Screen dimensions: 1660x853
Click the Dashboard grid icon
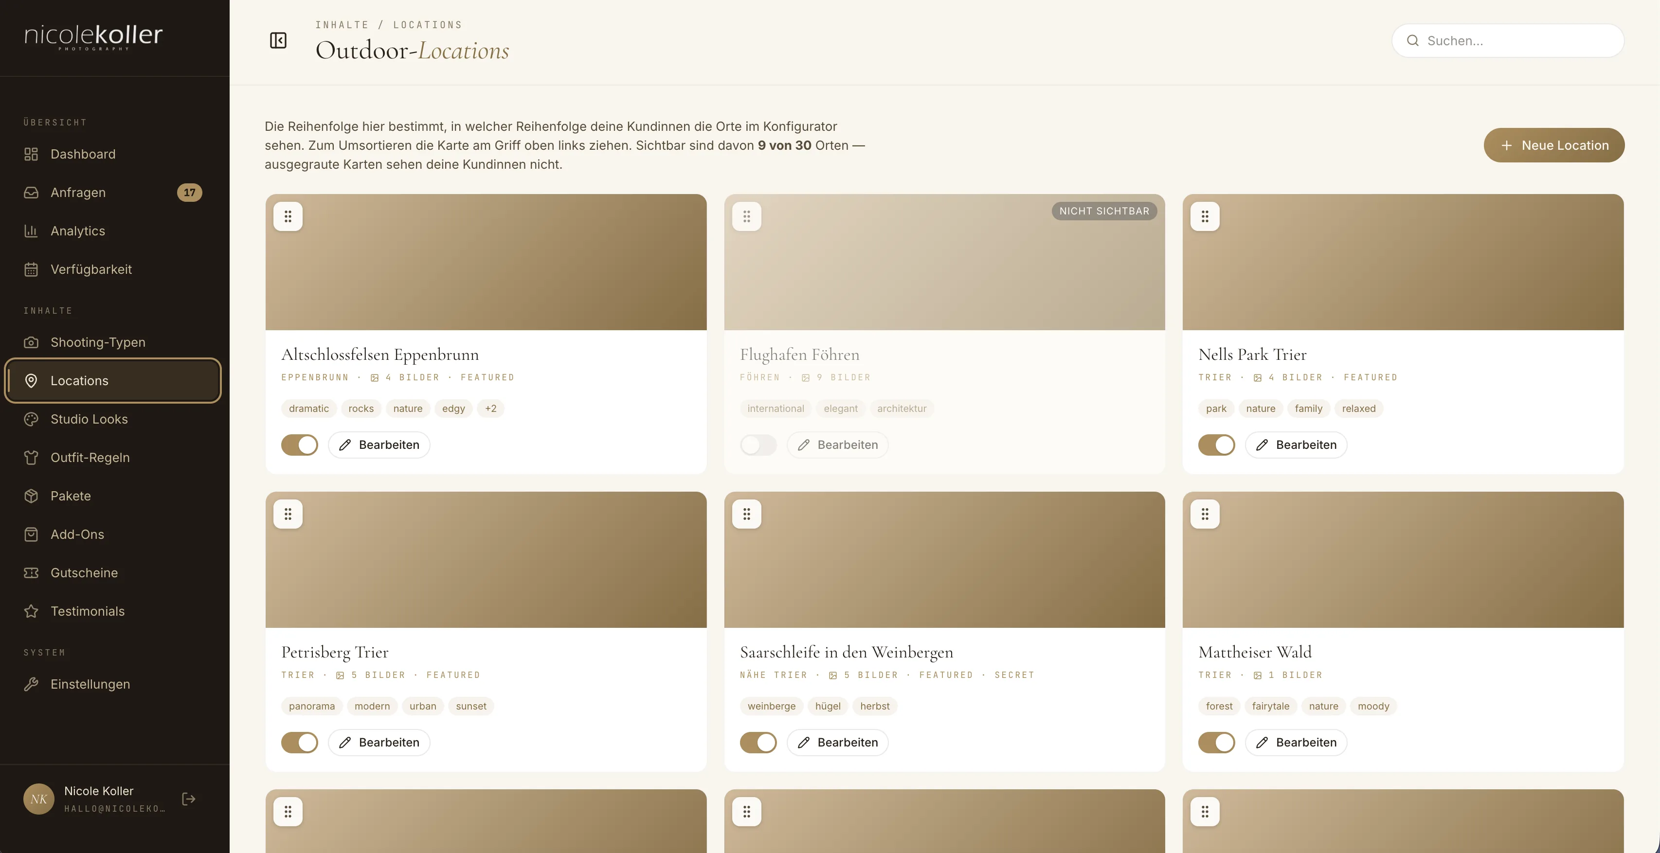(31, 154)
